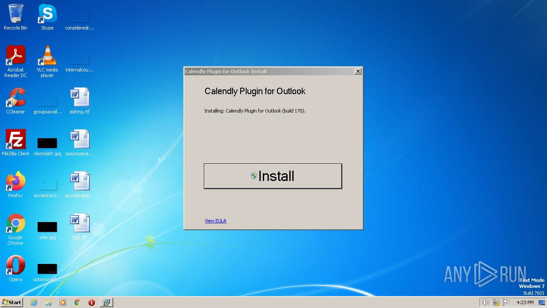Click the 4:23 PM system clock
Image resolution: width=547 pixels, height=308 pixels.
(525, 302)
